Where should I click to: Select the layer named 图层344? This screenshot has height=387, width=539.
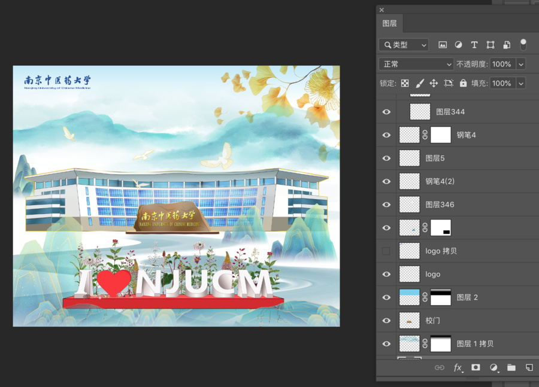(x=450, y=112)
